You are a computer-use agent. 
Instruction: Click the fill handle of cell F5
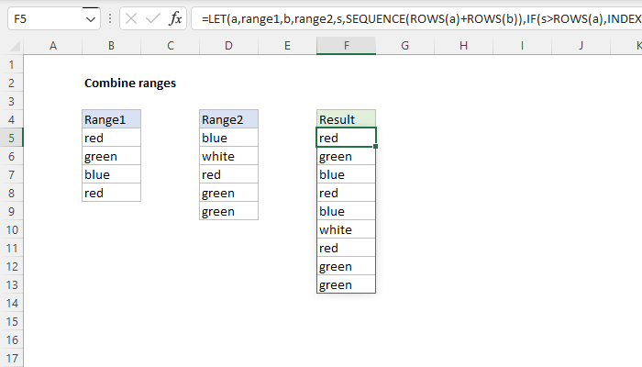[375, 146]
